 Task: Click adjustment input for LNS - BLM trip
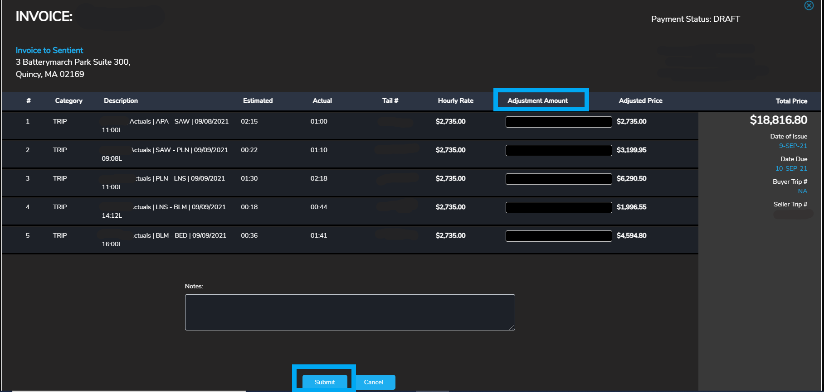(558, 207)
